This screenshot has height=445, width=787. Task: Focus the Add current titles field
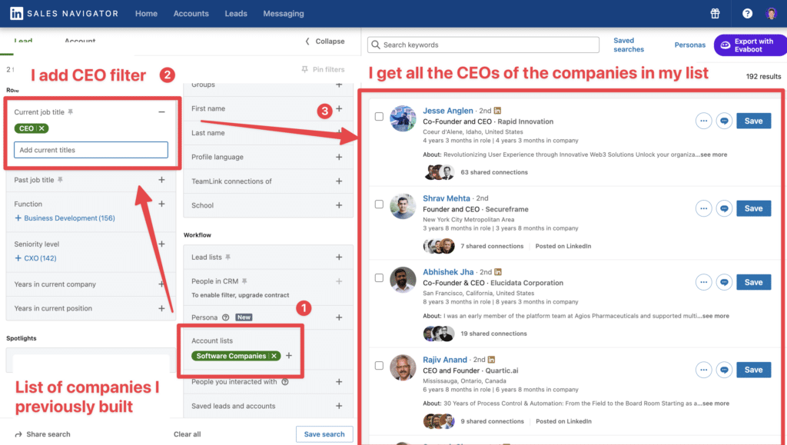(x=91, y=150)
